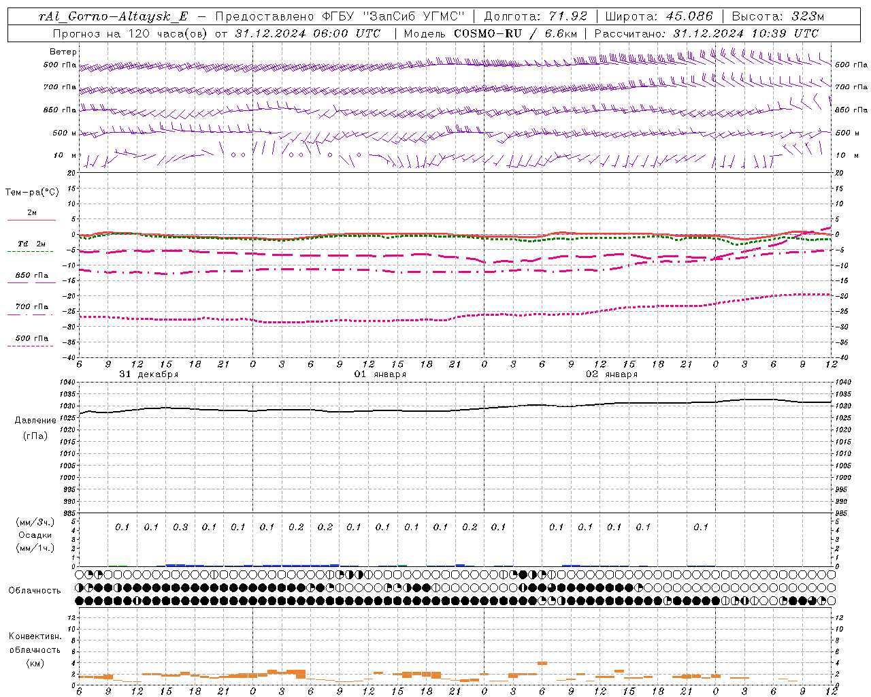This screenshot has width=871, height=697.
Task: Click the Модель COSMO-RU / 6.6км label
Action: coord(490,33)
